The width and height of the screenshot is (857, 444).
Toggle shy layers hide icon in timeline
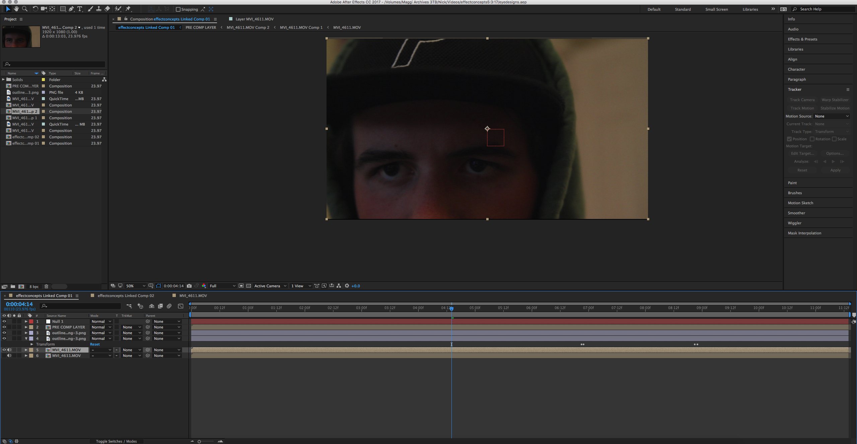tap(152, 306)
